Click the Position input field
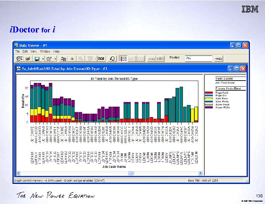The width and height of the screenshot is (265, 204). (198, 59)
